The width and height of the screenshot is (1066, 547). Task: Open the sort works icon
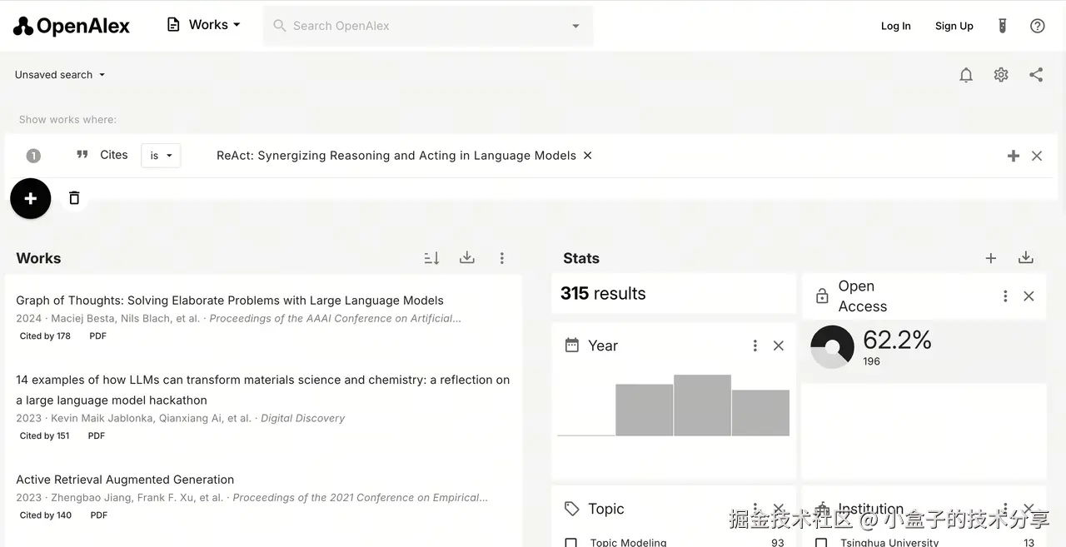(x=431, y=258)
